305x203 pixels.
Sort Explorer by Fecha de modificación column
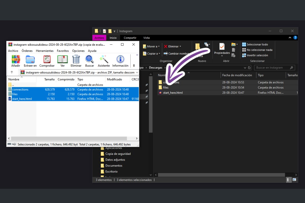237,75
